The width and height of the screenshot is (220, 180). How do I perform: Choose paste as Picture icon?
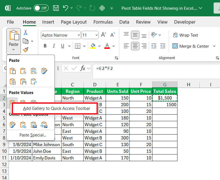click(x=34, y=125)
